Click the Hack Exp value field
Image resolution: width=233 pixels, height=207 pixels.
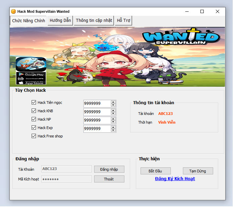point(97,129)
